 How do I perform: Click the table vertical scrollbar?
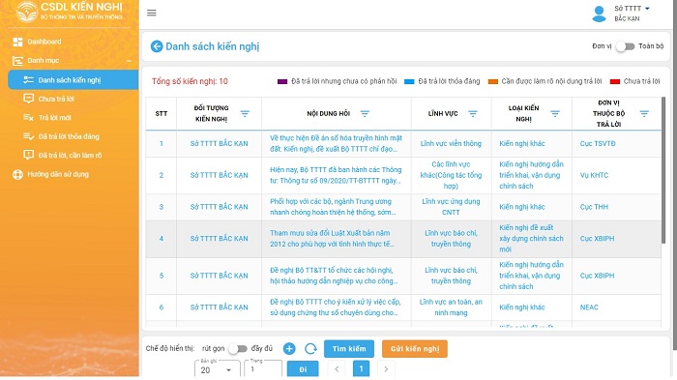pos(663,170)
